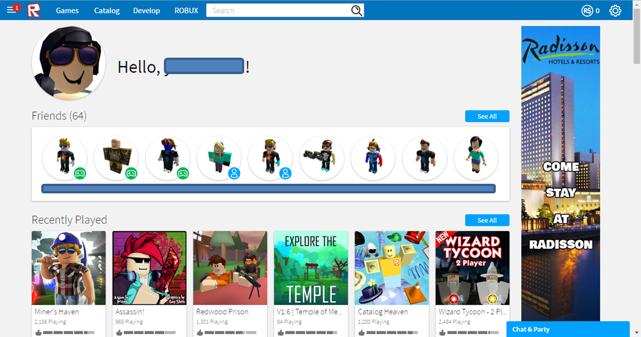Open the settings gear icon
The image size is (641, 337).
615,11
